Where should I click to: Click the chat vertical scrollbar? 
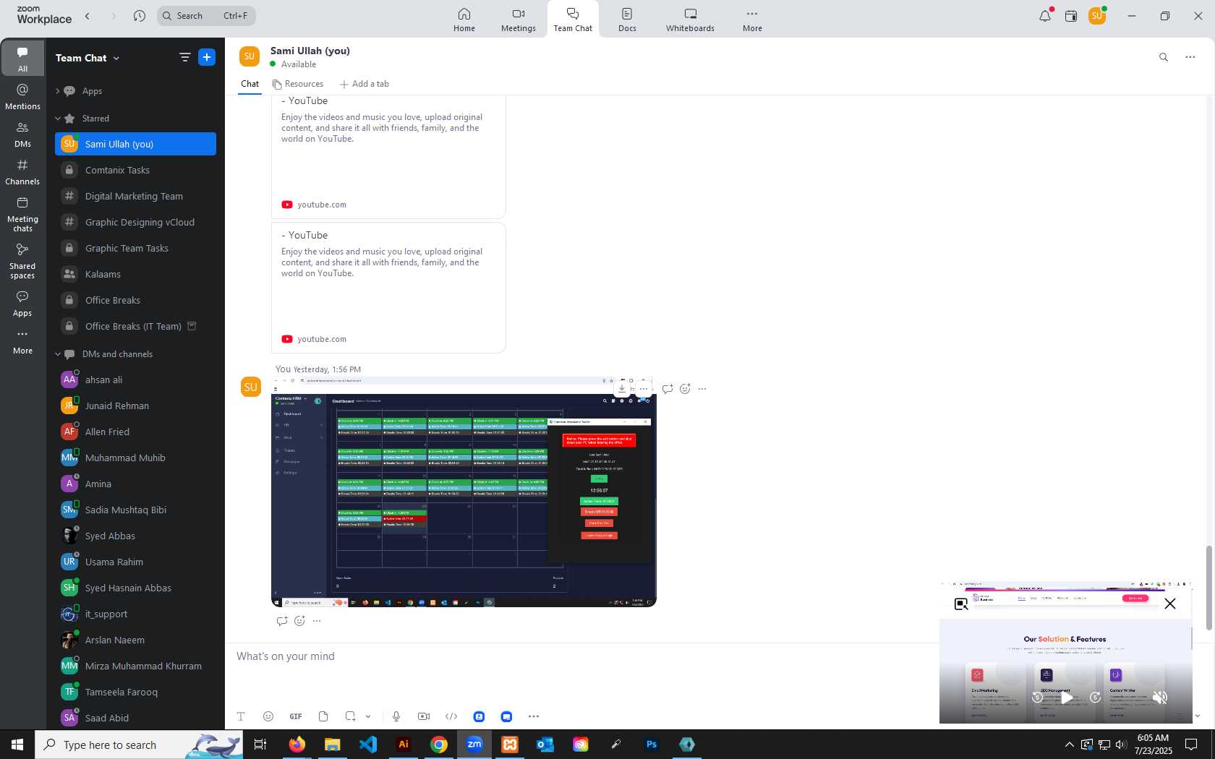tap(1208, 588)
